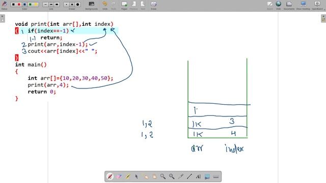Go to the Next page
326x183 pixels.
[x=143, y=5]
